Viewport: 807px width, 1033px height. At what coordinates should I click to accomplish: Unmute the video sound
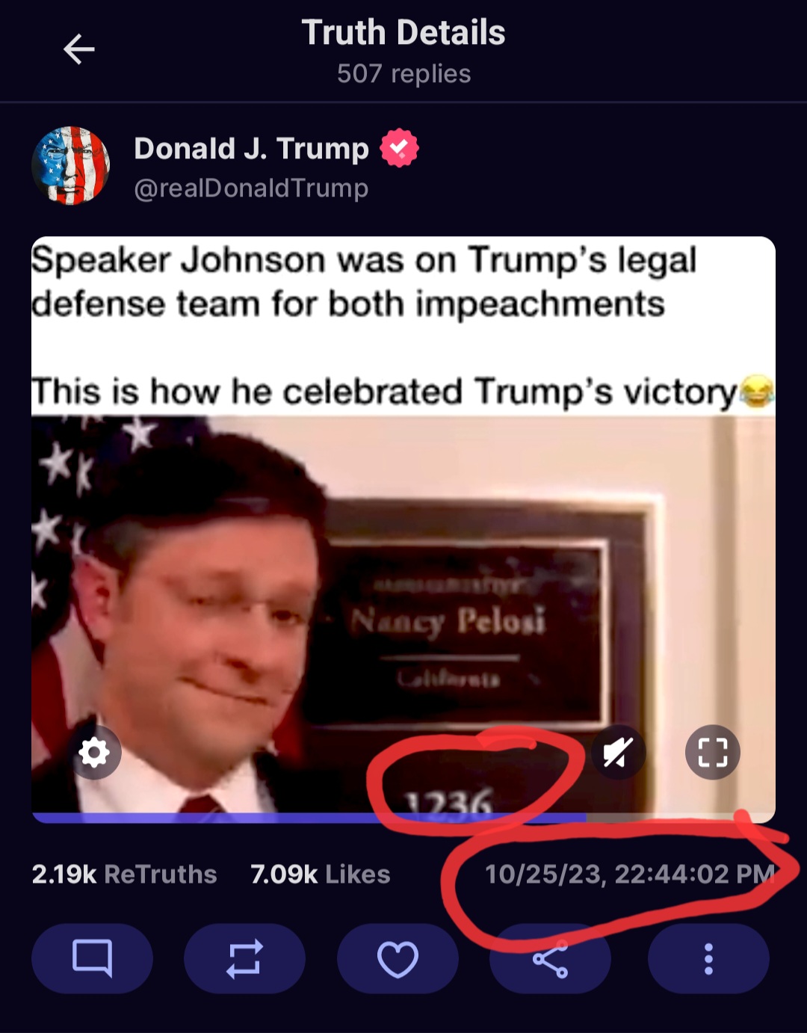tap(618, 752)
